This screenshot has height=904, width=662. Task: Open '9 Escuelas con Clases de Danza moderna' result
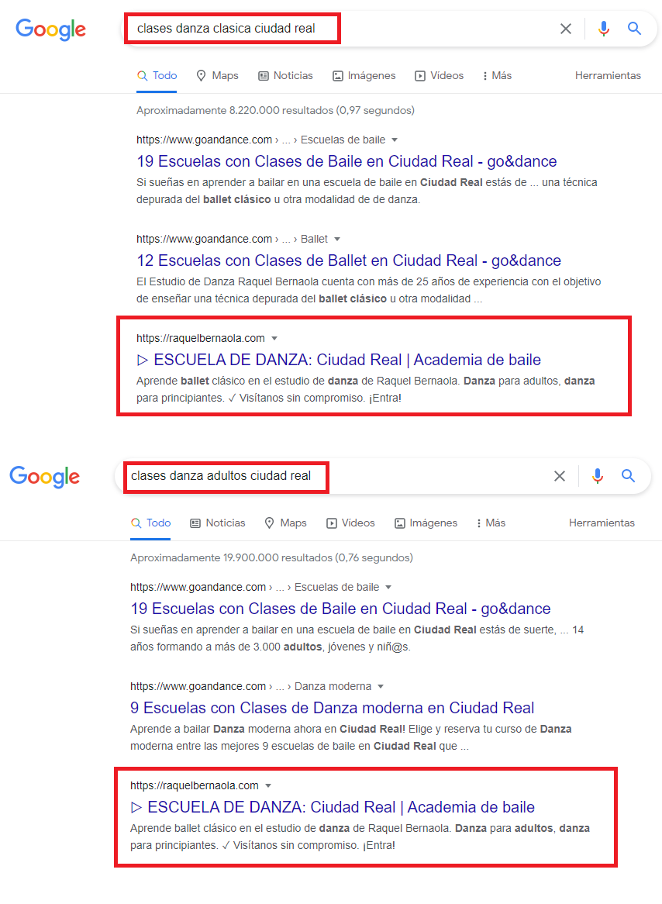tap(332, 708)
